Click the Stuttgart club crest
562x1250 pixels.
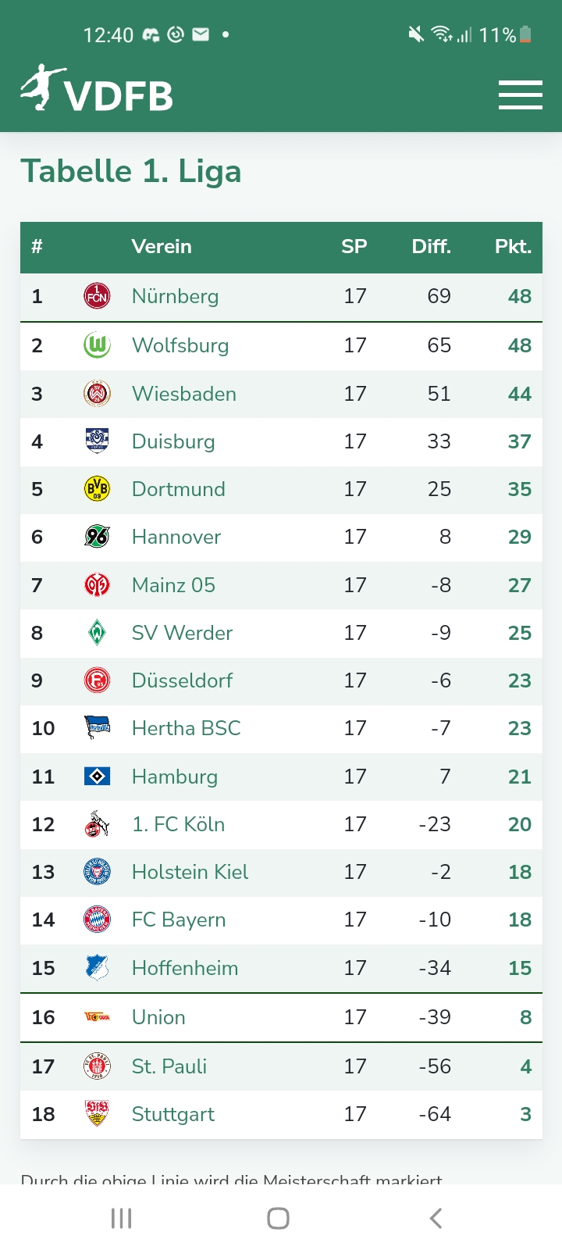click(97, 1114)
